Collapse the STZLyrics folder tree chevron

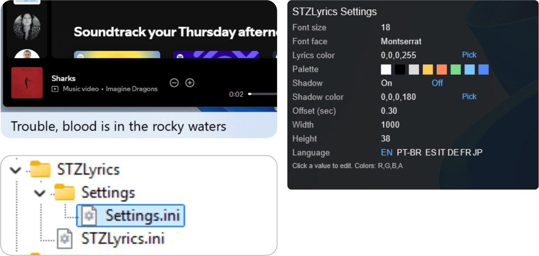click(x=15, y=170)
